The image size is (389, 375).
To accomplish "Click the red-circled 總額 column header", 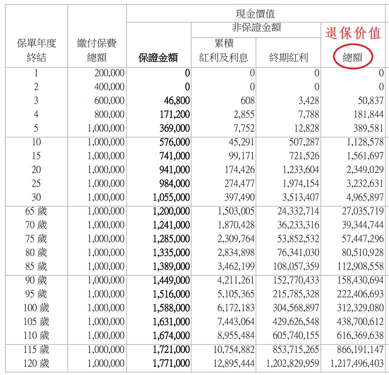I will (352, 58).
